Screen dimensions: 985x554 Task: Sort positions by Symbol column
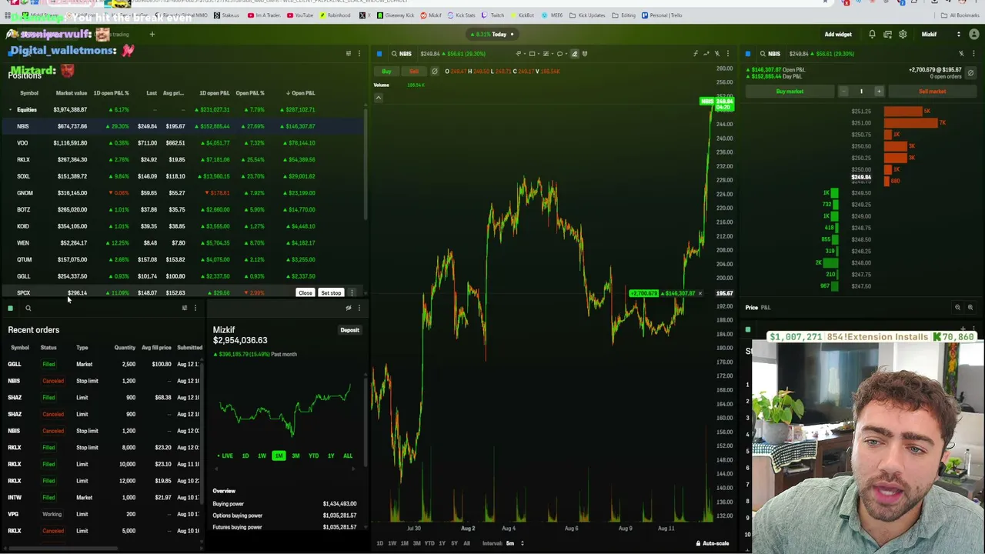pyautogui.click(x=28, y=93)
